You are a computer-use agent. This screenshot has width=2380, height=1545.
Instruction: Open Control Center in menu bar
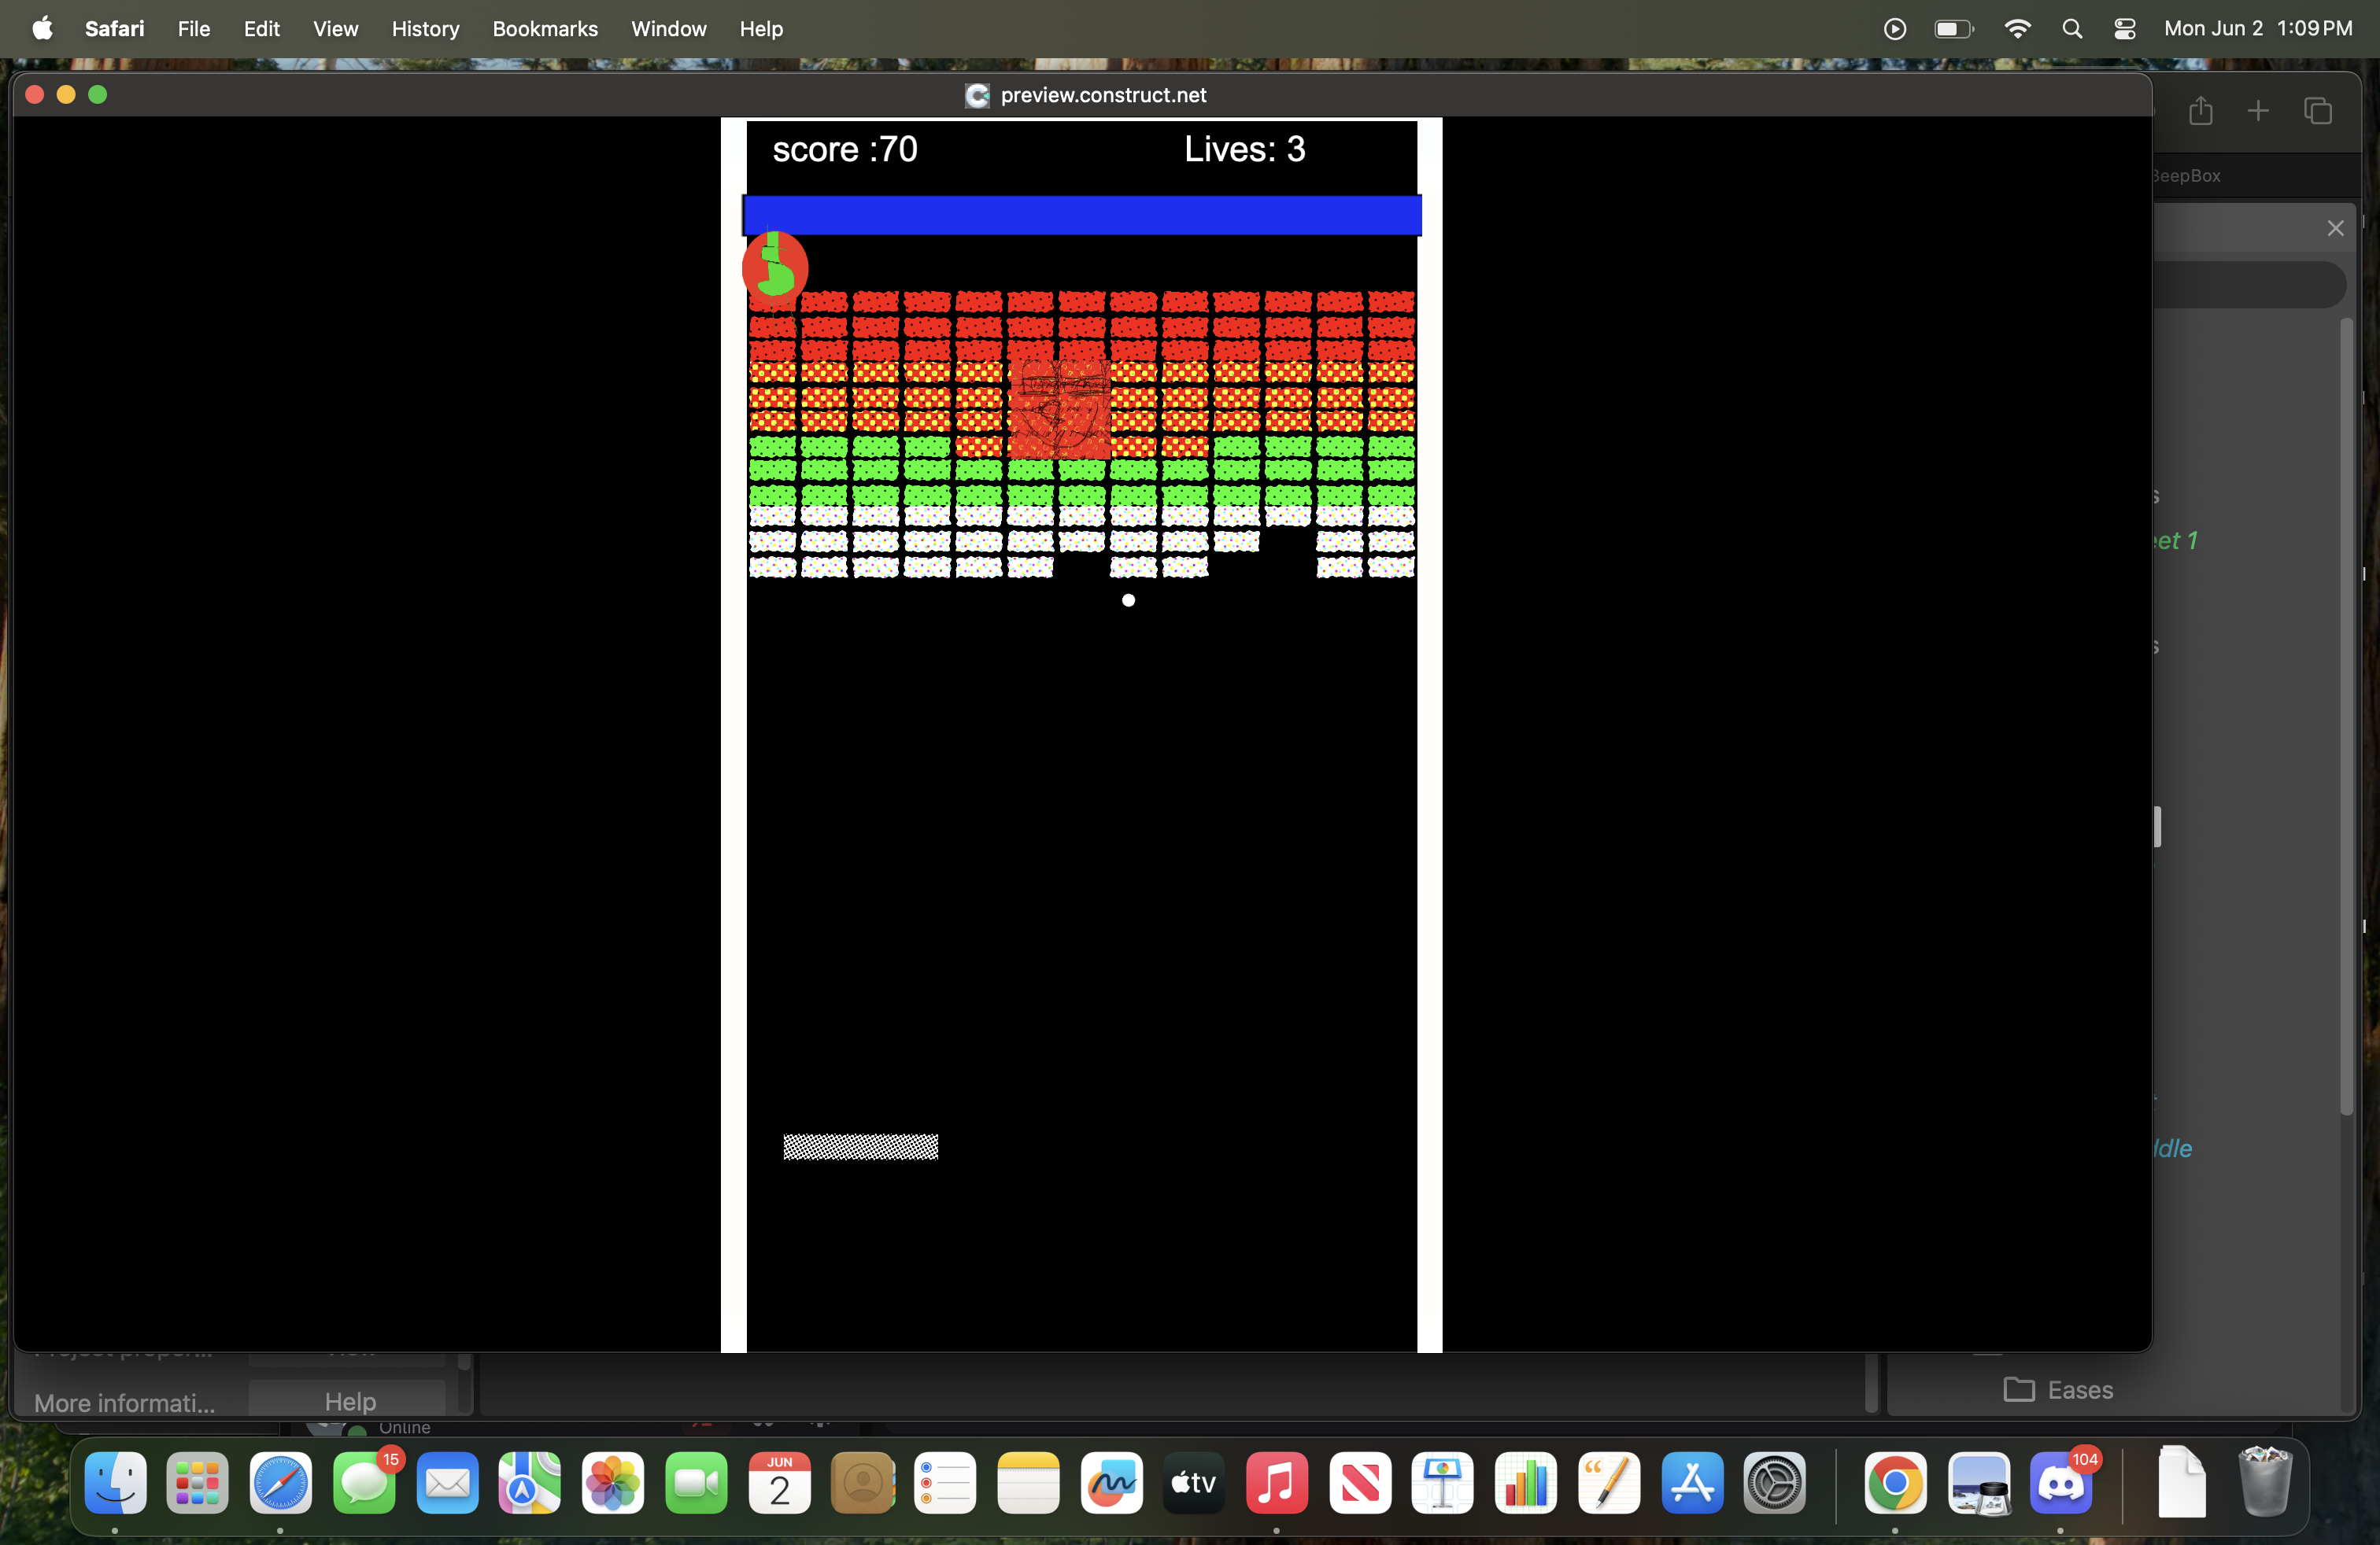[2125, 29]
